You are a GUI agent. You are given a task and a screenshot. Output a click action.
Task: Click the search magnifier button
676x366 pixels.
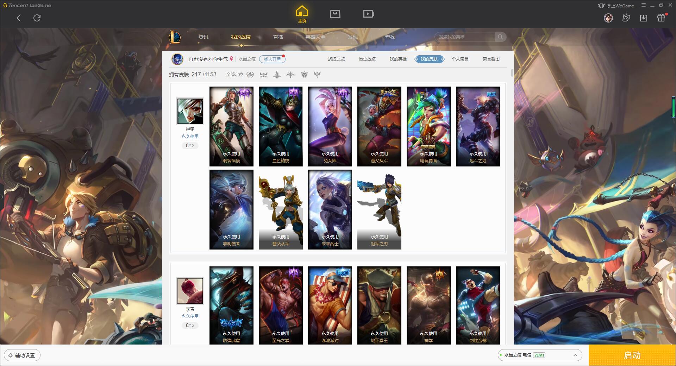click(x=500, y=37)
